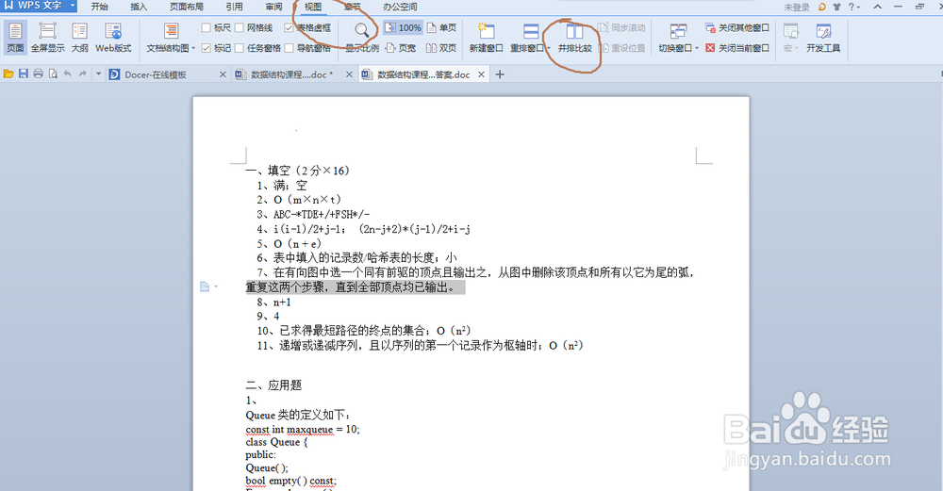Viewport: 943px width, 491px height.
Task: Click the redo arrow
Action: [82, 74]
